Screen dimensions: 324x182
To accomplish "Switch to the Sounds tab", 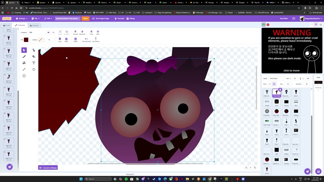I will tap(34, 25).
